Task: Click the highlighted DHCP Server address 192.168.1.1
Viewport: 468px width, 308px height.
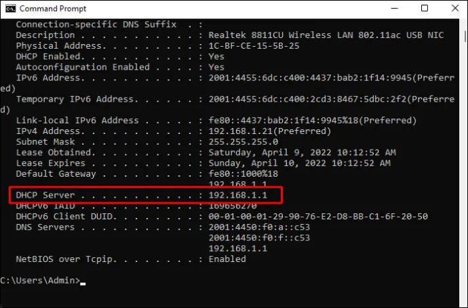Action: [237, 195]
